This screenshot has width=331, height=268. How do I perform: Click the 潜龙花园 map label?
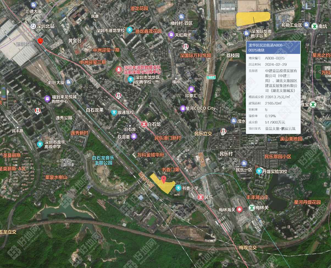(139, 9)
